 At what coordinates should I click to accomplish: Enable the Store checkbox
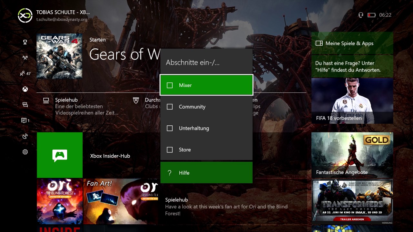[x=170, y=150]
